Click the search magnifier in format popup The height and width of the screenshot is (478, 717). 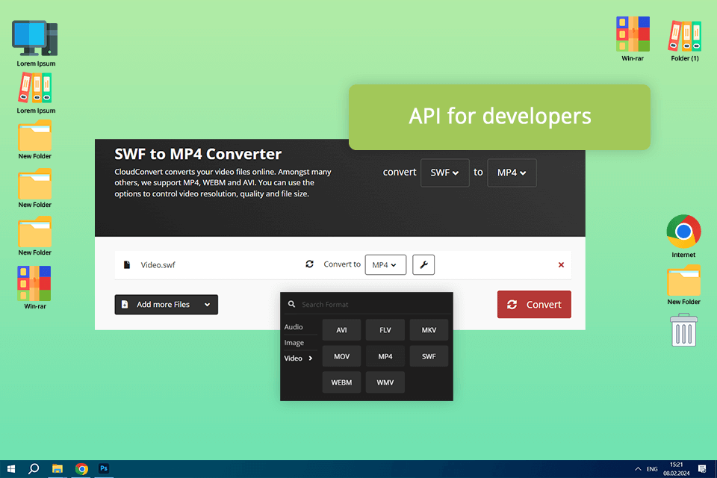[291, 304]
